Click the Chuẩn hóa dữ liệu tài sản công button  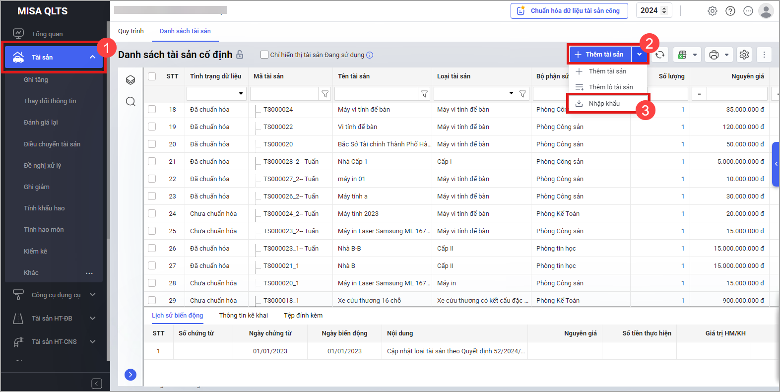569,11
